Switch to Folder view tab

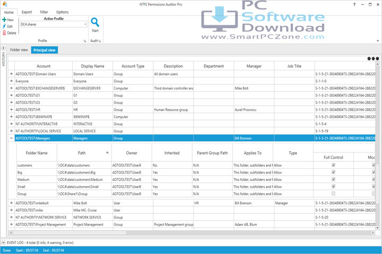pos(19,50)
